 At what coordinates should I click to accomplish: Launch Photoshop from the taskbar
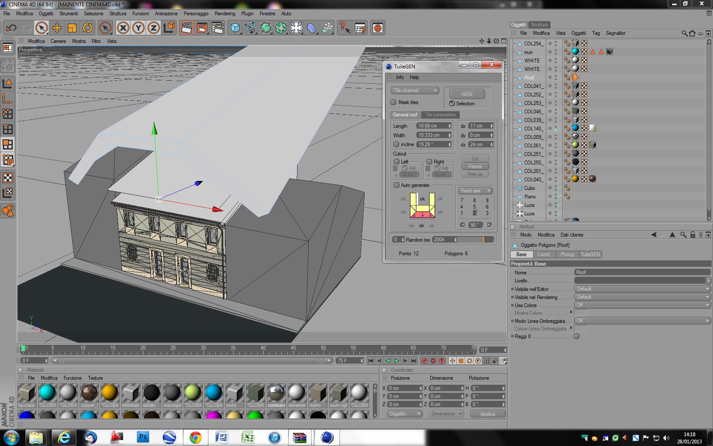coord(143,437)
